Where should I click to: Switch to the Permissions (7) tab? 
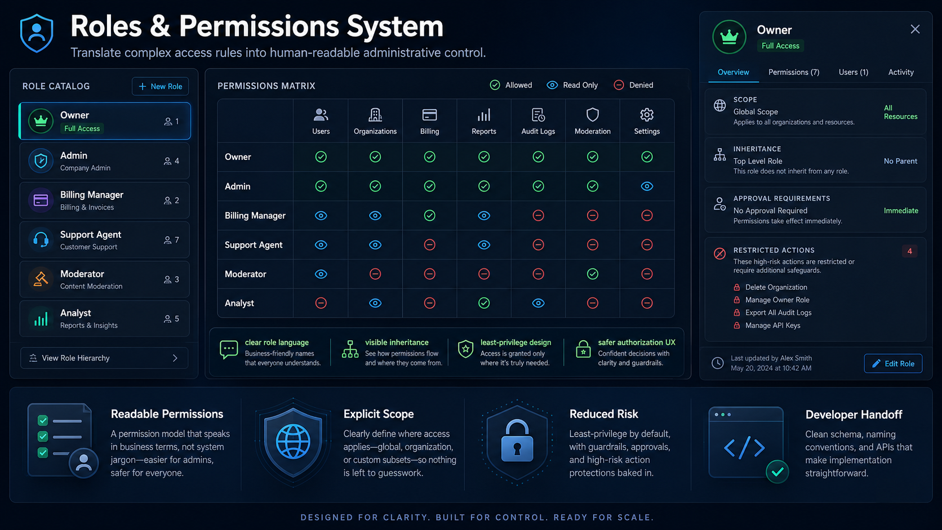tap(794, 72)
